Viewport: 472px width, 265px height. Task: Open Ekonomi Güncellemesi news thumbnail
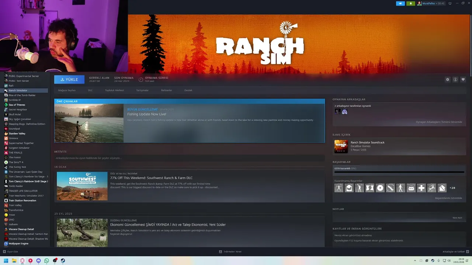(x=82, y=233)
